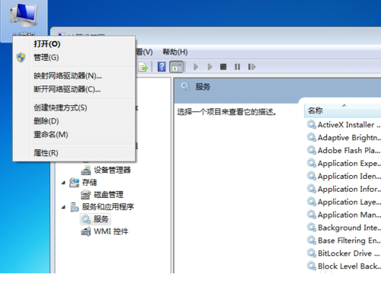Choose 创建快捷方式(S) in context menu
Viewport: 381px width, 284px height.
(x=60, y=107)
